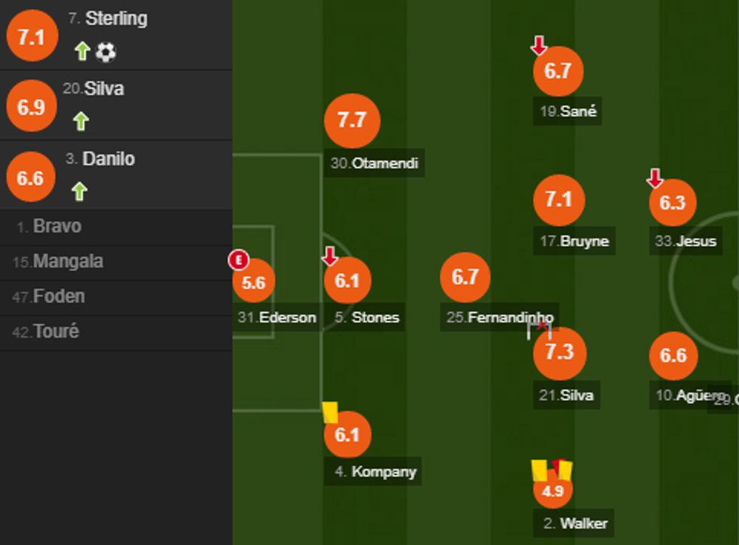Click the red arrow above Stones' rating
The image size is (739, 545).
click(x=330, y=256)
